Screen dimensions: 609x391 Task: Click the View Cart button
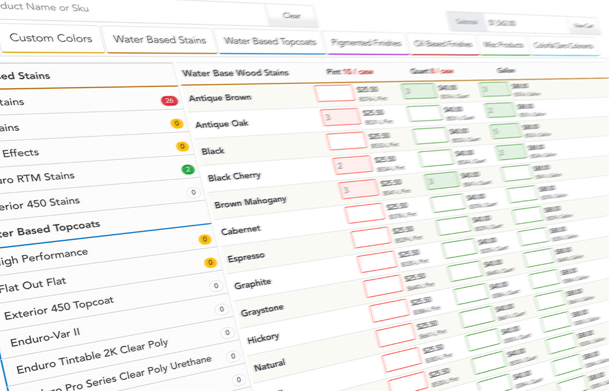coord(583,26)
